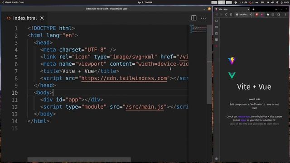The height and width of the screenshot is (163, 290).
Task: Follow the /src/main.js link in code
Action: click(145, 107)
